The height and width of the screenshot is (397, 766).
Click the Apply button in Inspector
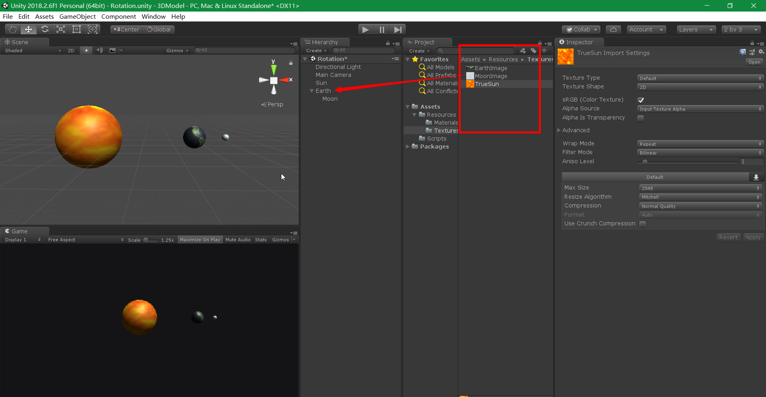(x=753, y=237)
